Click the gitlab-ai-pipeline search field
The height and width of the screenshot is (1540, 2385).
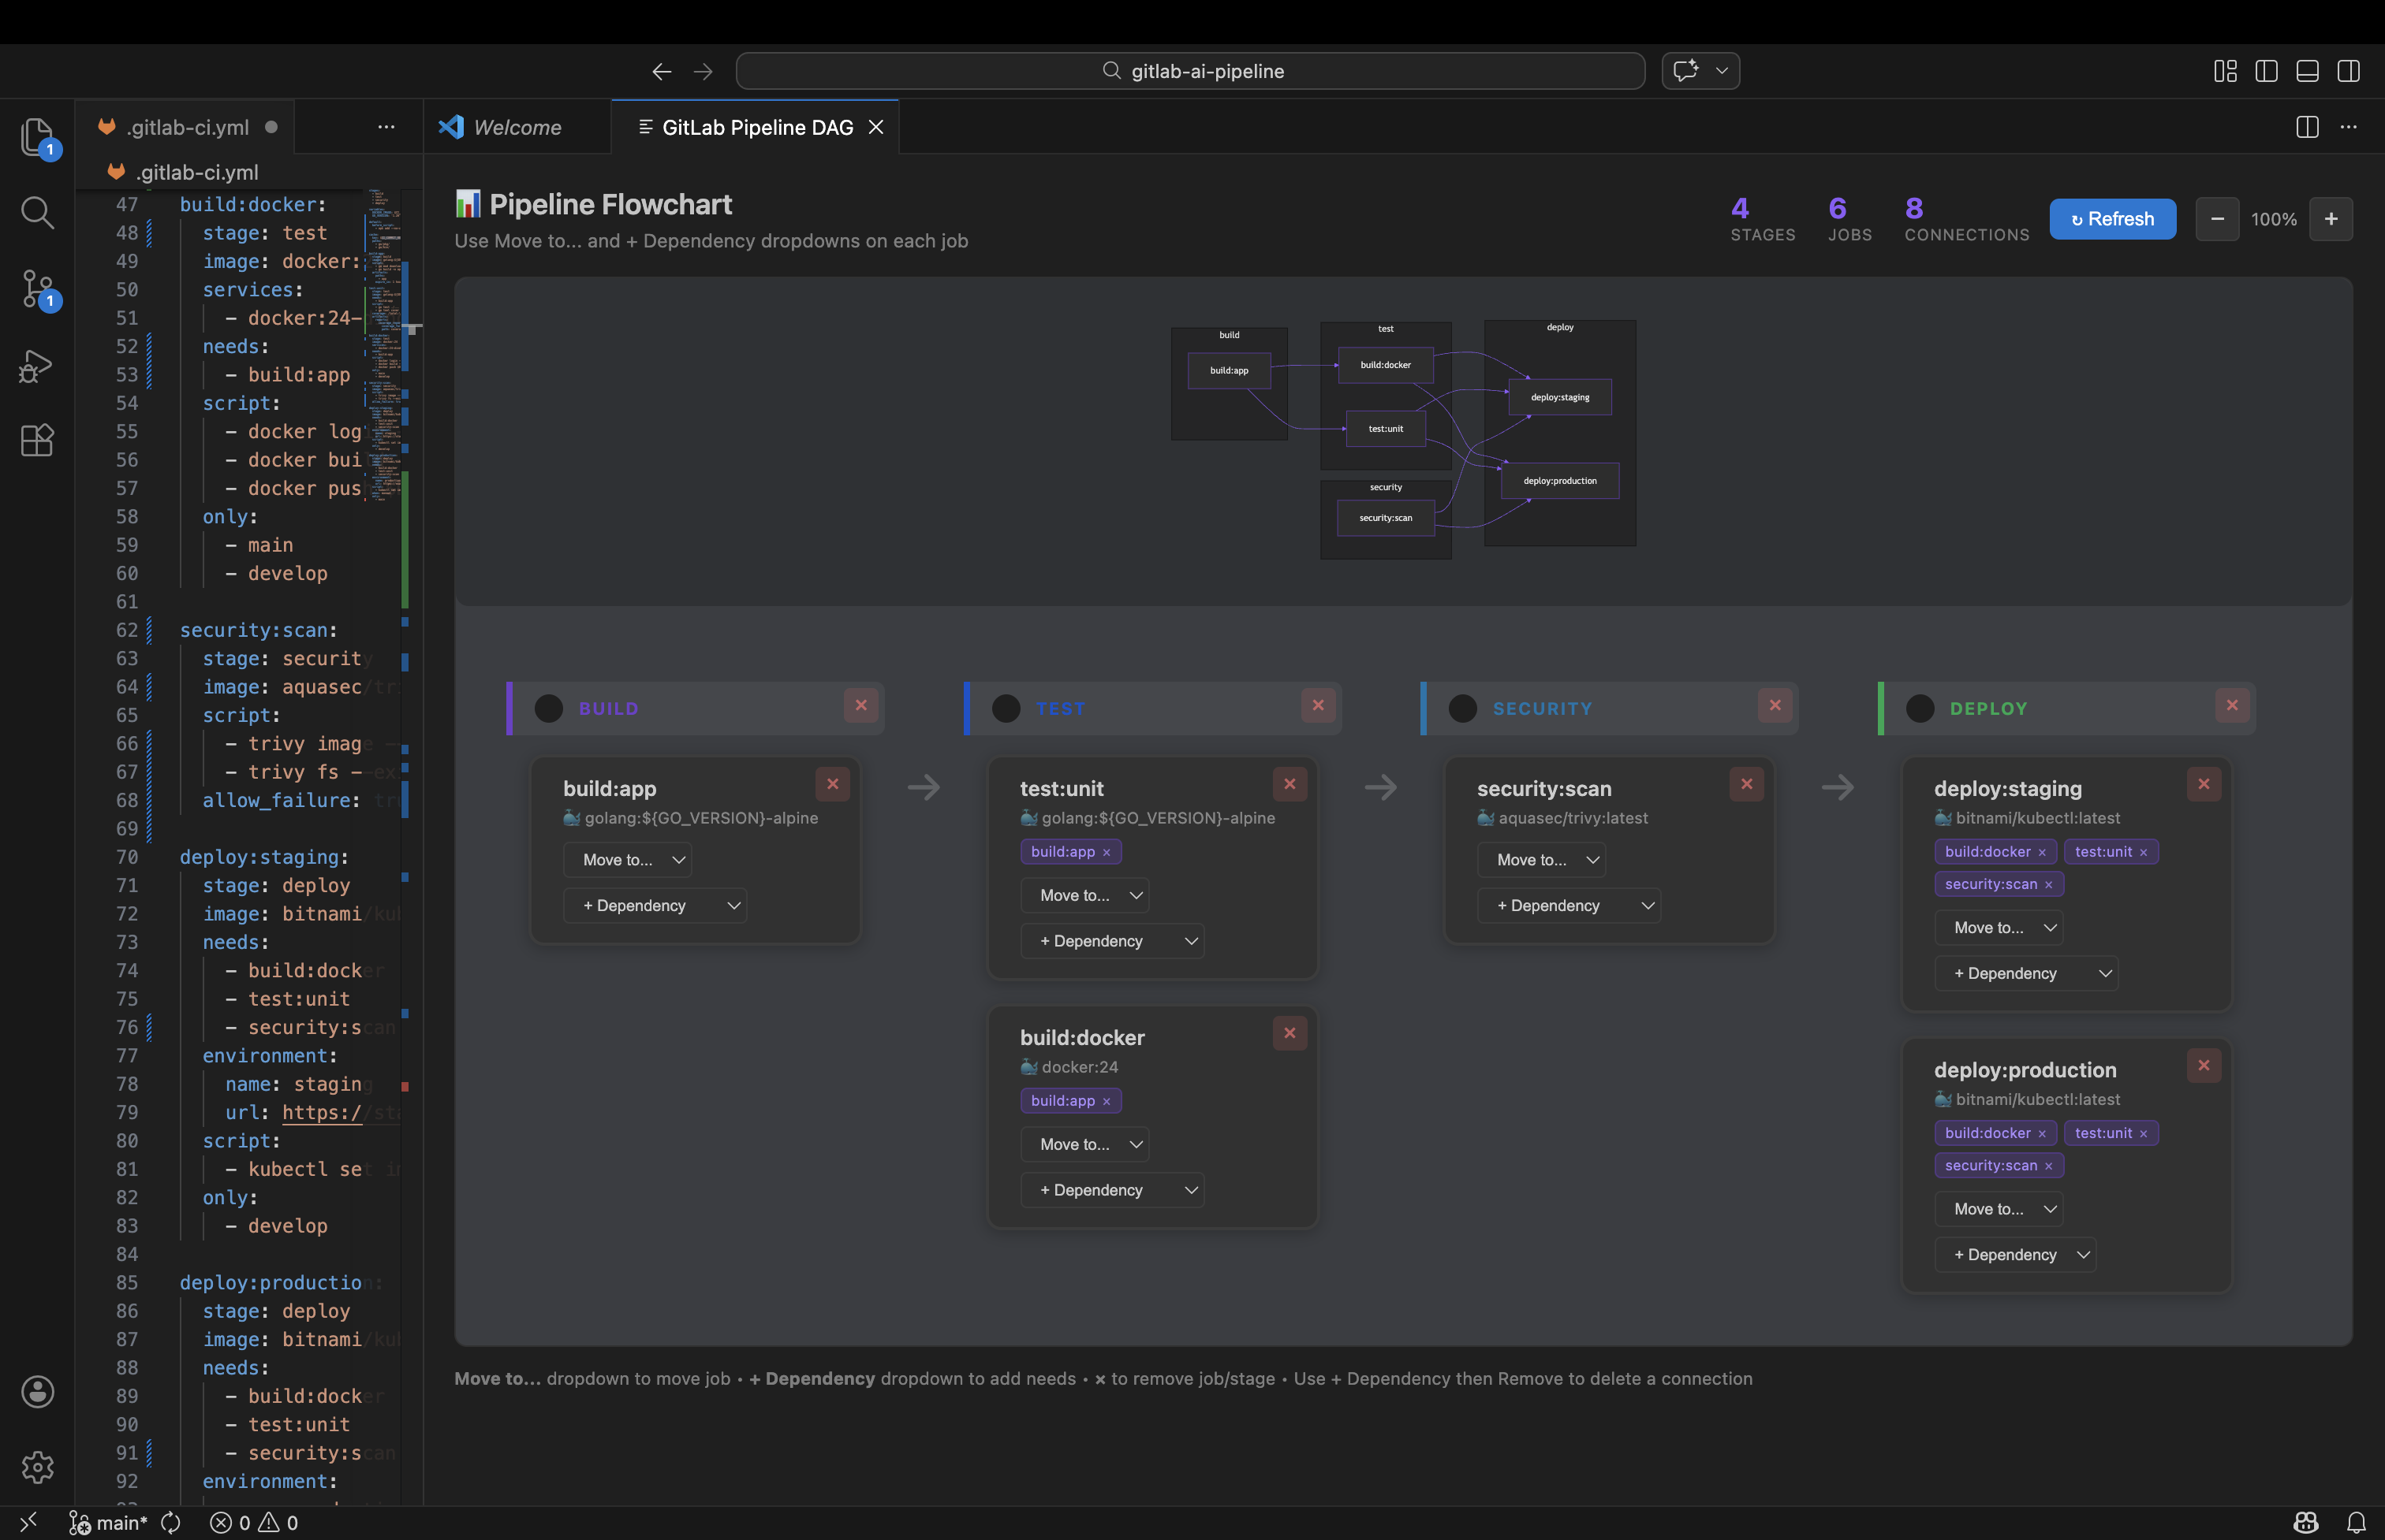point(1190,71)
